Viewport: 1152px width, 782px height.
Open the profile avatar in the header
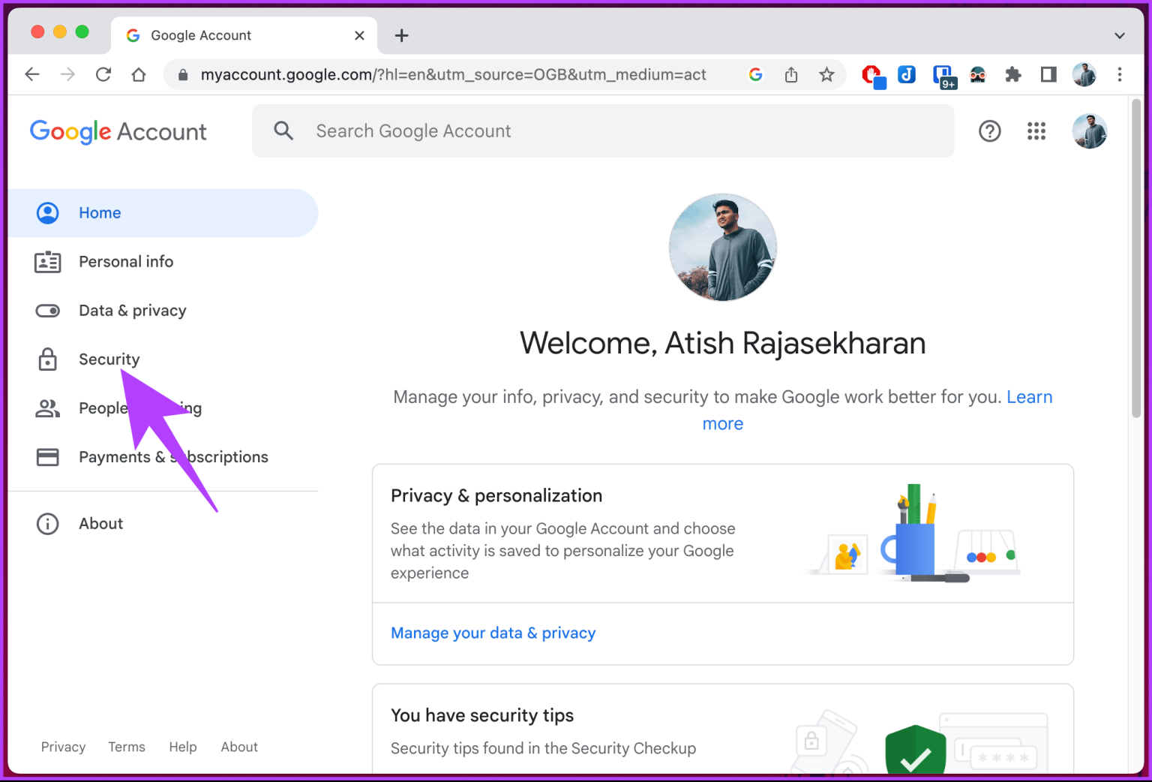pos(1089,131)
